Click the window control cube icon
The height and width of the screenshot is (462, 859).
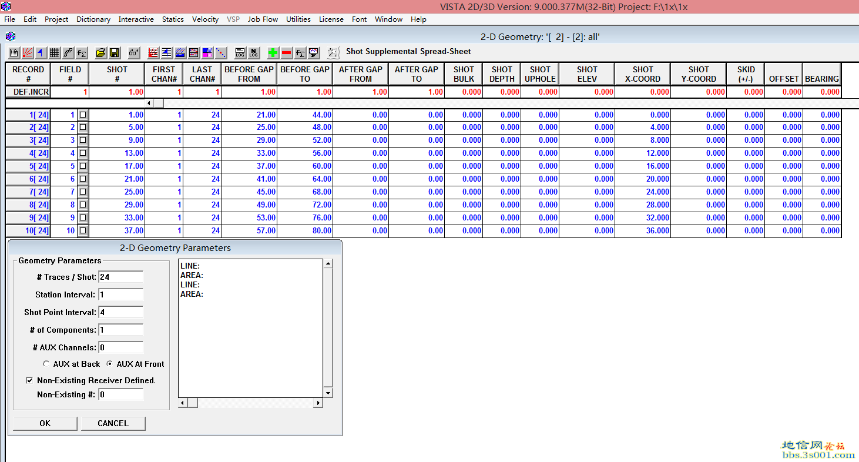point(10,36)
